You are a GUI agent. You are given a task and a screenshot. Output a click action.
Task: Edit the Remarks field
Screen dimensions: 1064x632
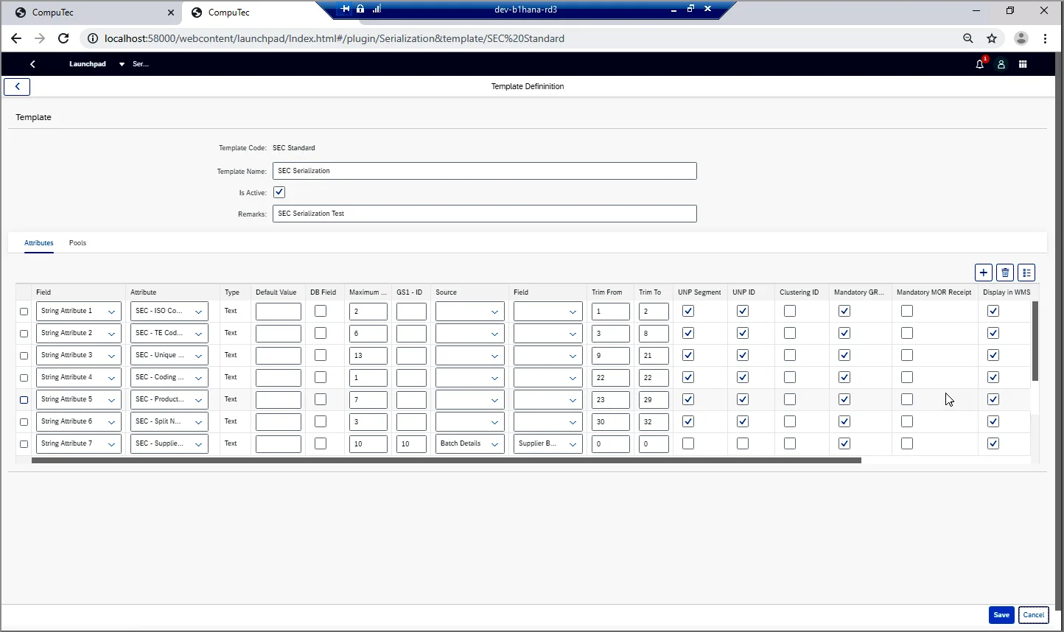coord(485,214)
